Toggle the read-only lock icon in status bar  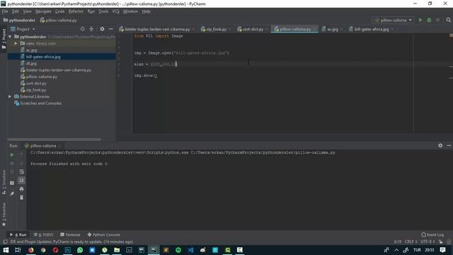pos(440,242)
